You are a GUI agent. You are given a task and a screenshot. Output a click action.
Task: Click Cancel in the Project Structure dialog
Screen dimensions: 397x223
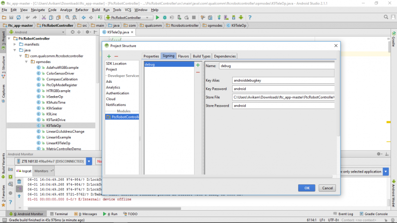pos(327,188)
